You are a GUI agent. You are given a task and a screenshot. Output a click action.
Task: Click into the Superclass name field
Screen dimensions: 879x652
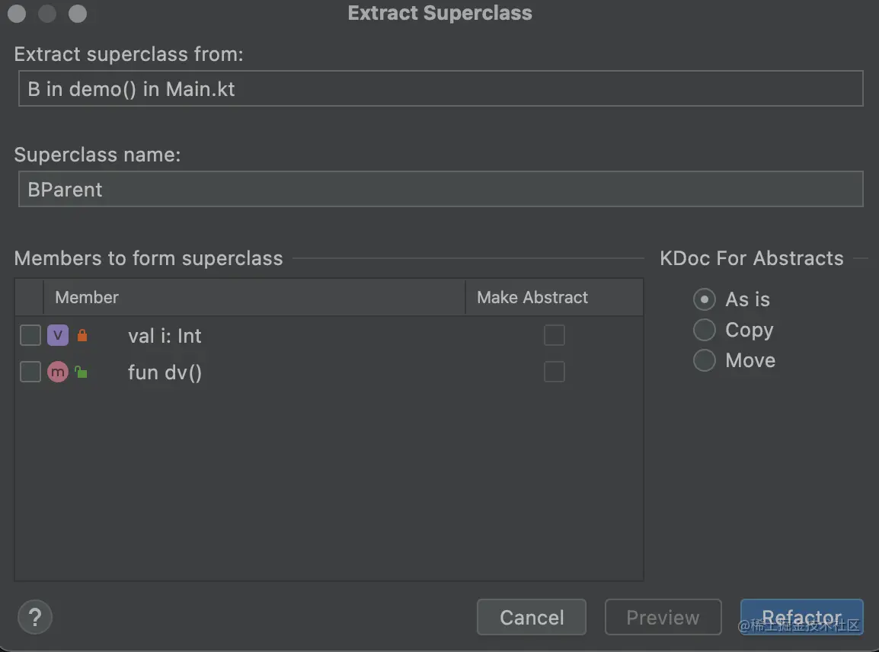pyautogui.click(x=440, y=189)
